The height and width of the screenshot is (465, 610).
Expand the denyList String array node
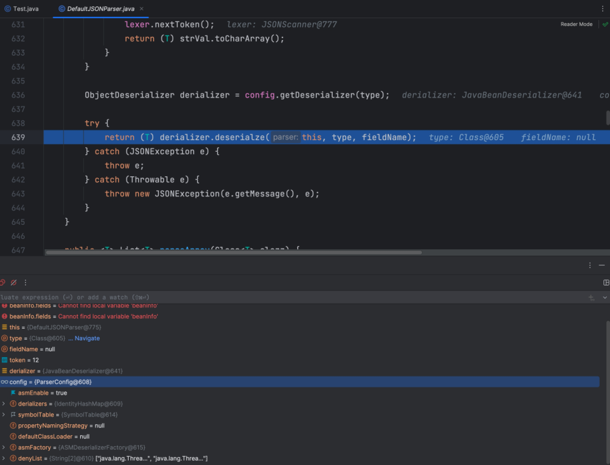click(4, 458)
